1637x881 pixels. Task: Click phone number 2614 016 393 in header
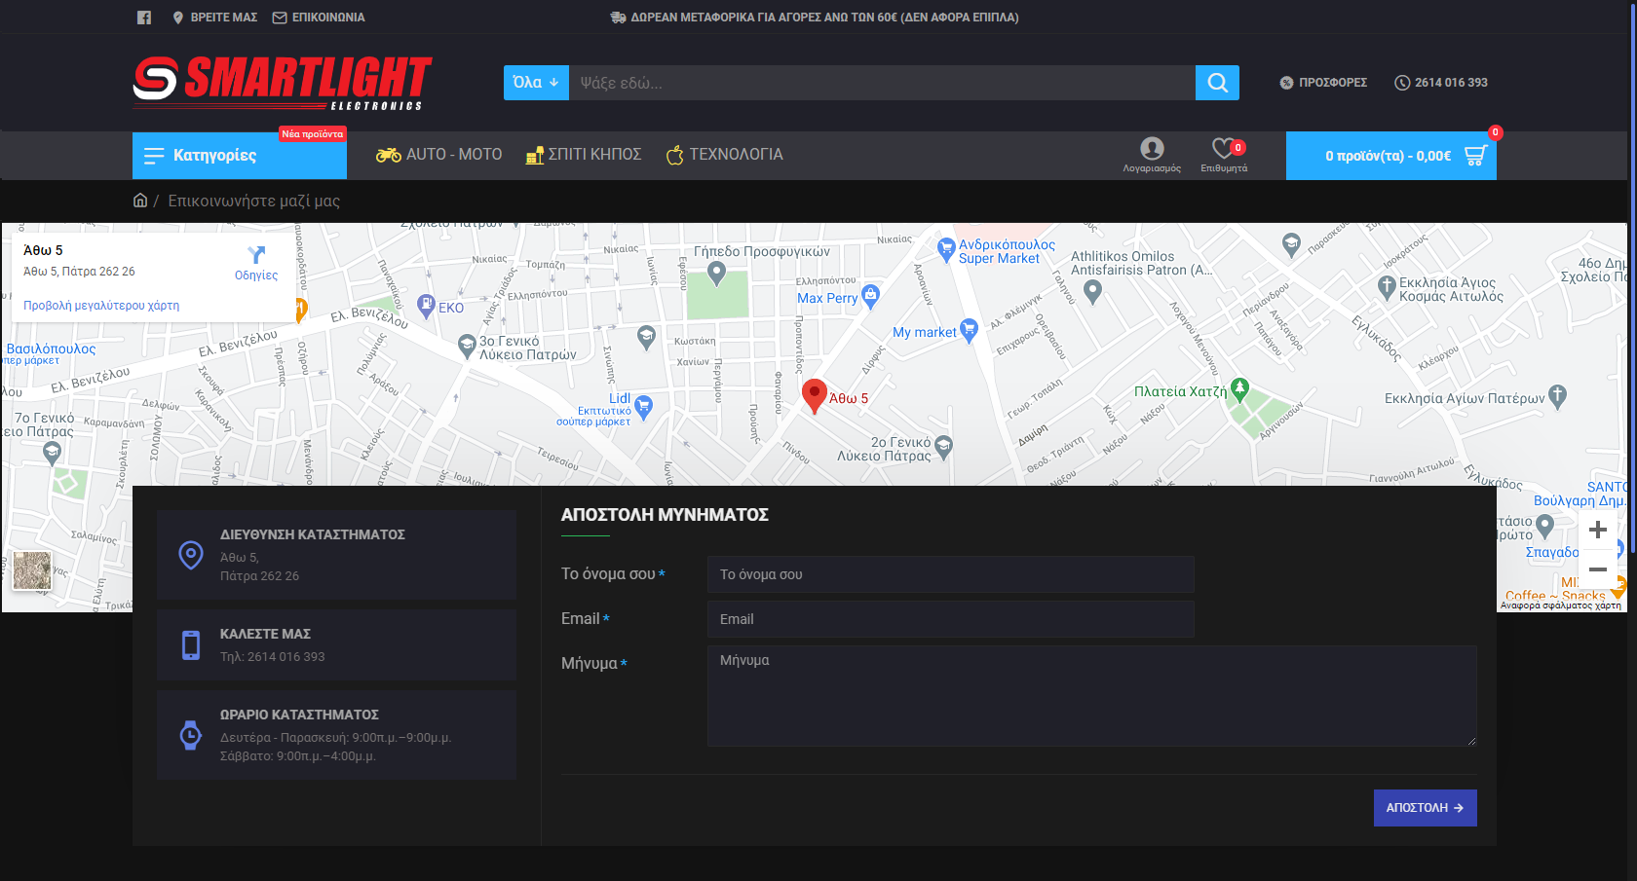click(x=1441, y=83)
